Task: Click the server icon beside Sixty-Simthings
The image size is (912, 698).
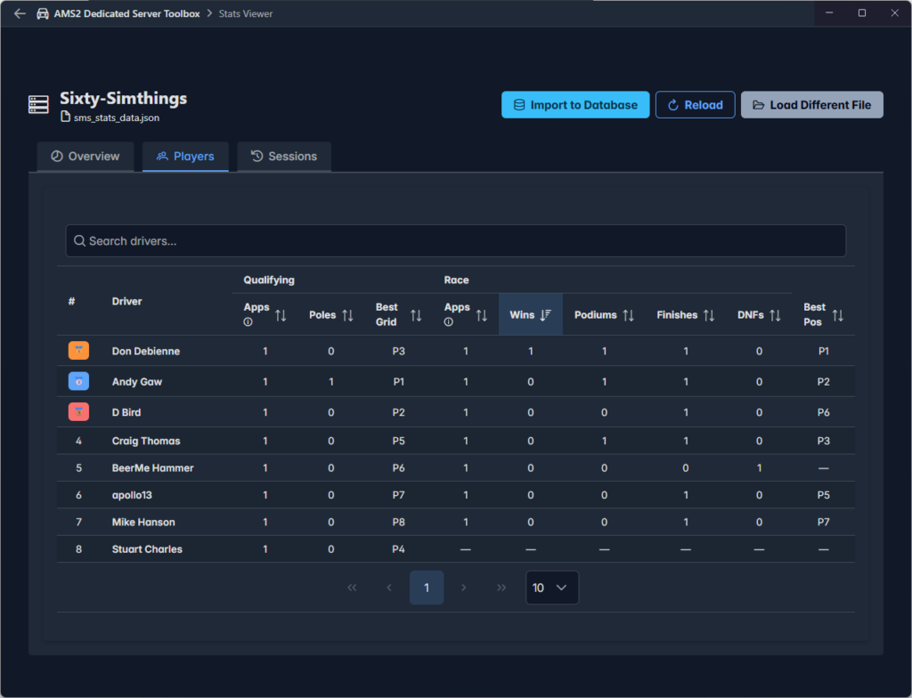Action: [x=38, y=105]
